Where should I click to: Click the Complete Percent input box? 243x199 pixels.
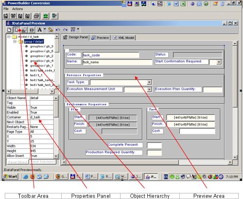click(154, 145)
